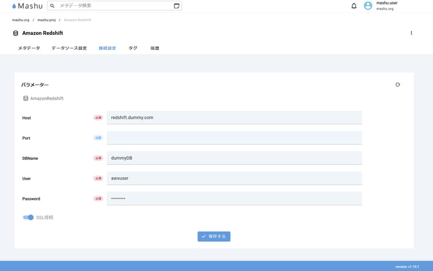
Task: Click the calendar icon in search bar
Action: coord(176,6)
